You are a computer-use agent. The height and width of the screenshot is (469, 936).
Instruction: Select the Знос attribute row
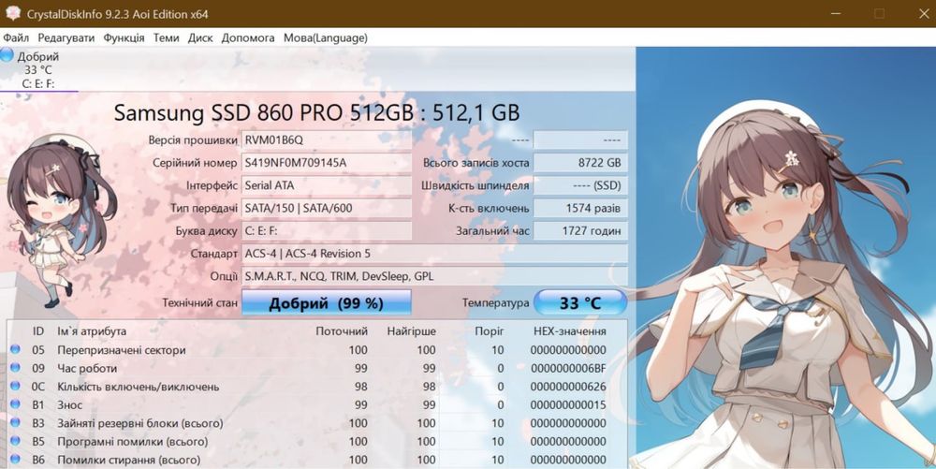(x=316, y=405)
